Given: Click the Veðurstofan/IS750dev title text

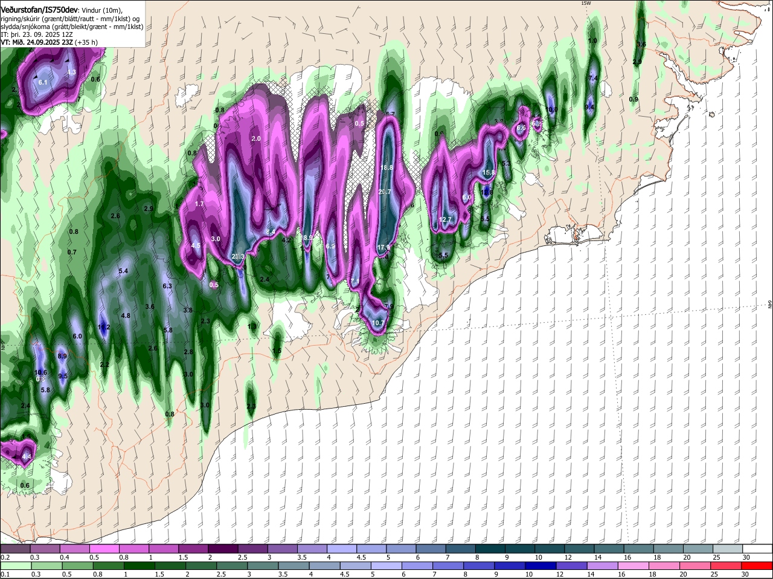Looking at the screenshot, I should tap(39, 10).
